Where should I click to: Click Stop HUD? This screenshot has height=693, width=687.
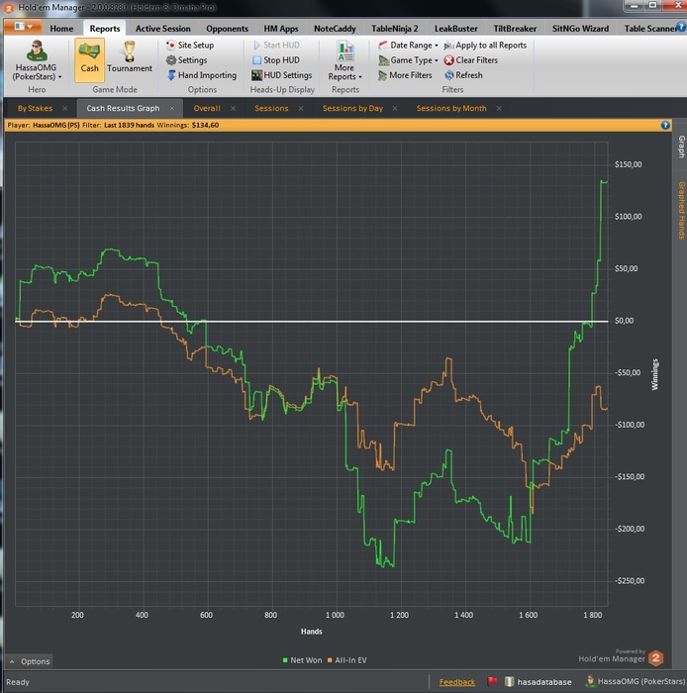(x=276, y=60)
